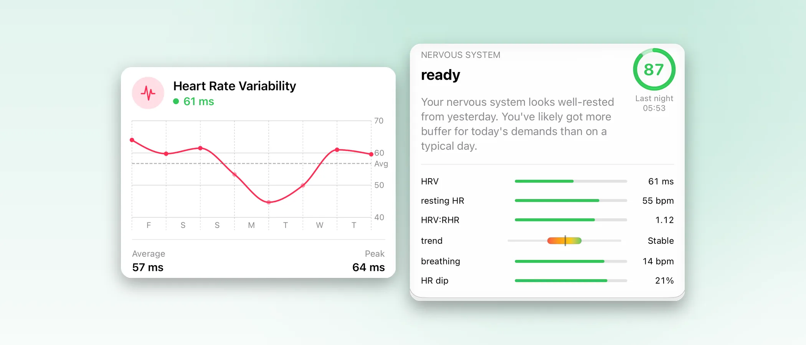The height and width of the screenshot is (345, 806).
Task: Click the '14 bpm' breathing value
Action: coord(658,261)
